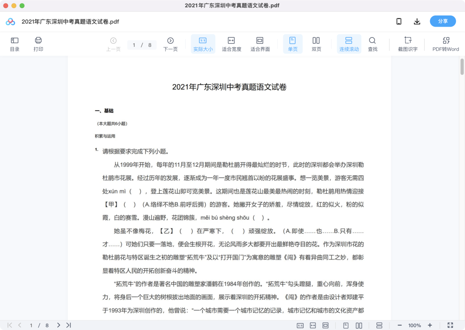Select 适合界面 fit page view

tap(260, 44)
